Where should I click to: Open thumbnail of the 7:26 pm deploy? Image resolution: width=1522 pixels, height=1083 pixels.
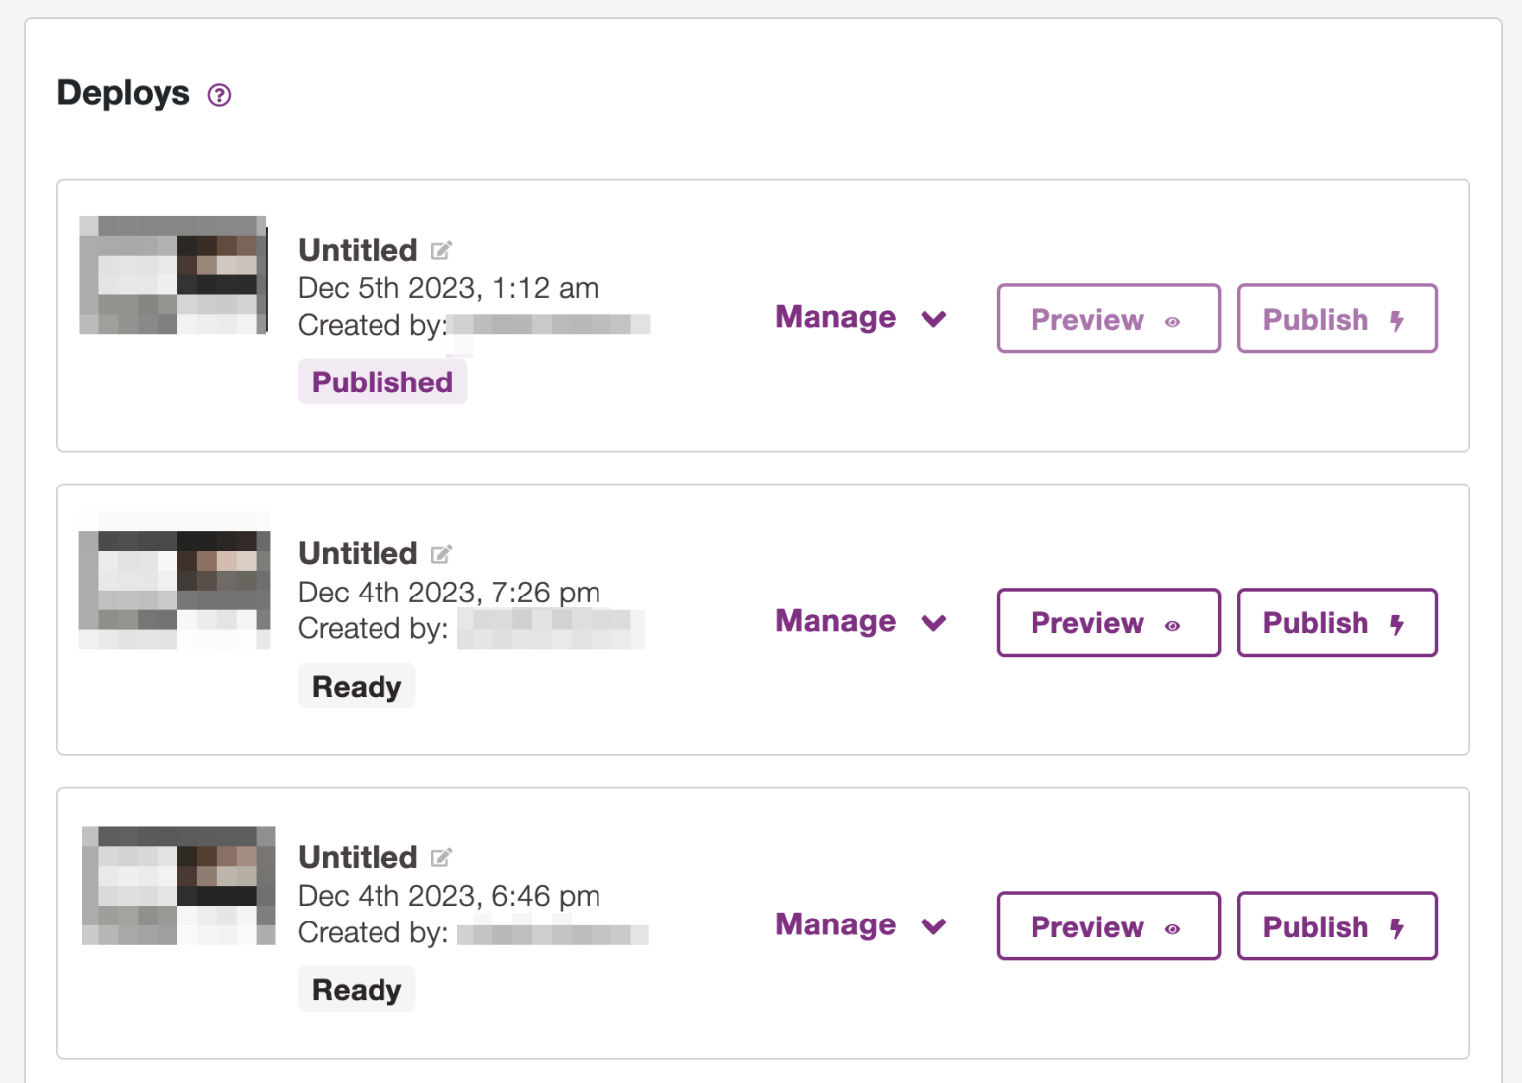(174, 581)
